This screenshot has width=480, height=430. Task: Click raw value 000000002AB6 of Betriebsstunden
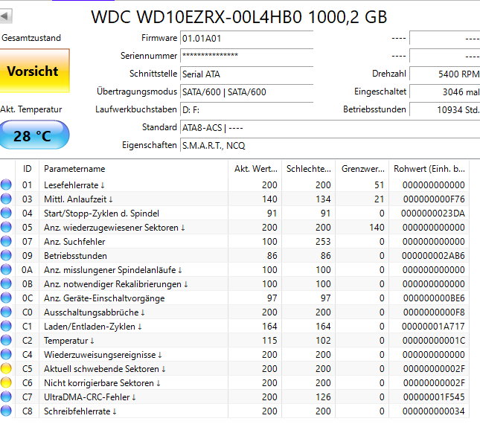tap(433, 256)
